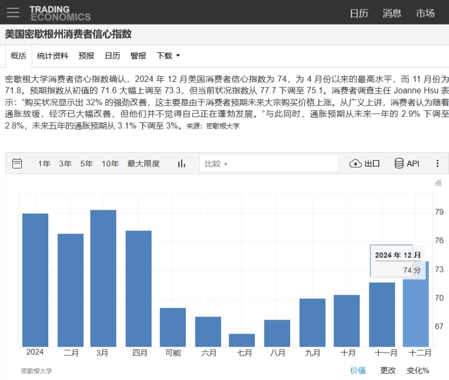Click the Trading Economics logo
The width and height of the screenshot is (449, 380).
(x=59, y=13)
